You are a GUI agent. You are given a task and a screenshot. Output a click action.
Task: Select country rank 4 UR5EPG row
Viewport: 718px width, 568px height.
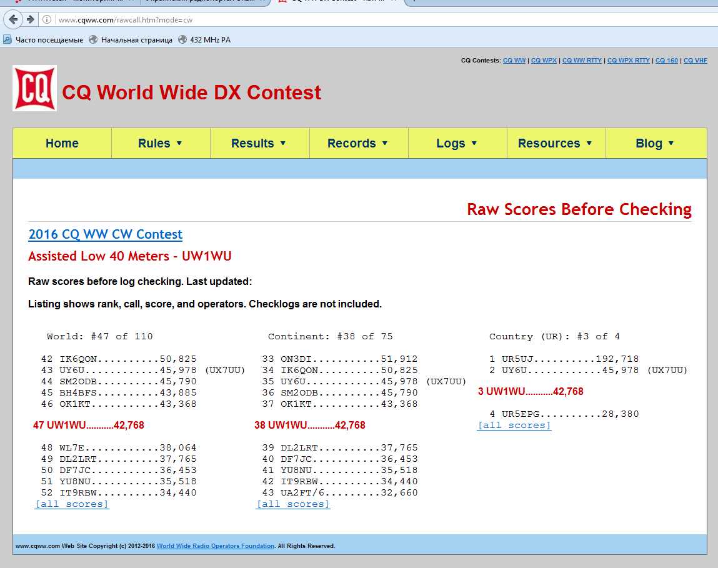click(564, 414)
